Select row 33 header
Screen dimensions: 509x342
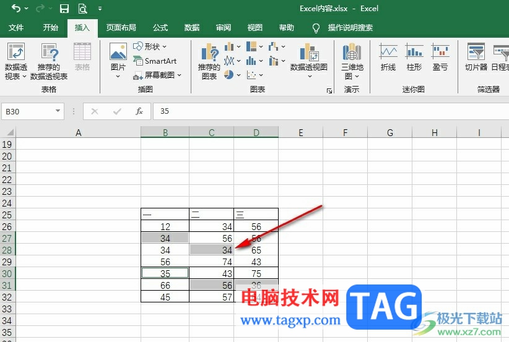click(x=7, y=309)
